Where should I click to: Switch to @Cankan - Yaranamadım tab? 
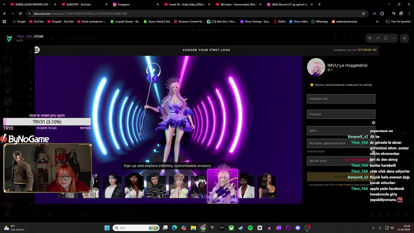[x=238, y=5]
